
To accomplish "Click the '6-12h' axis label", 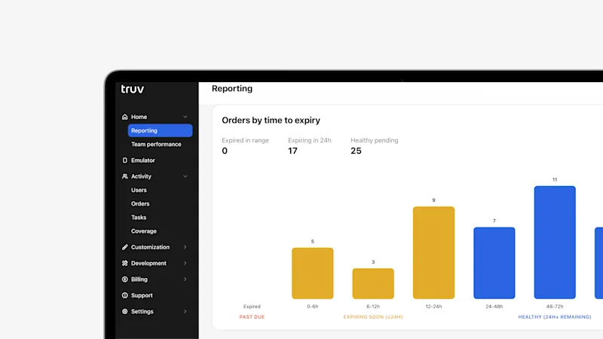I will click(373, 307).
